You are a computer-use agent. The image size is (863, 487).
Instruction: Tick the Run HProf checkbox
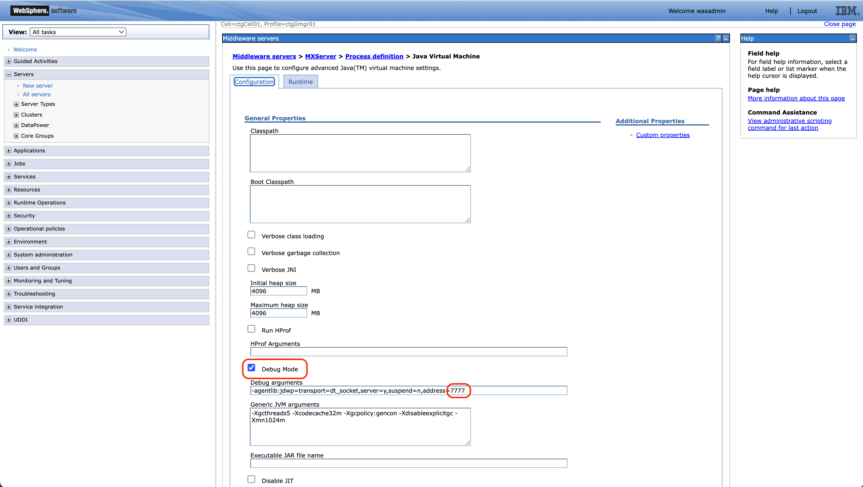click(x=251, y=329)
